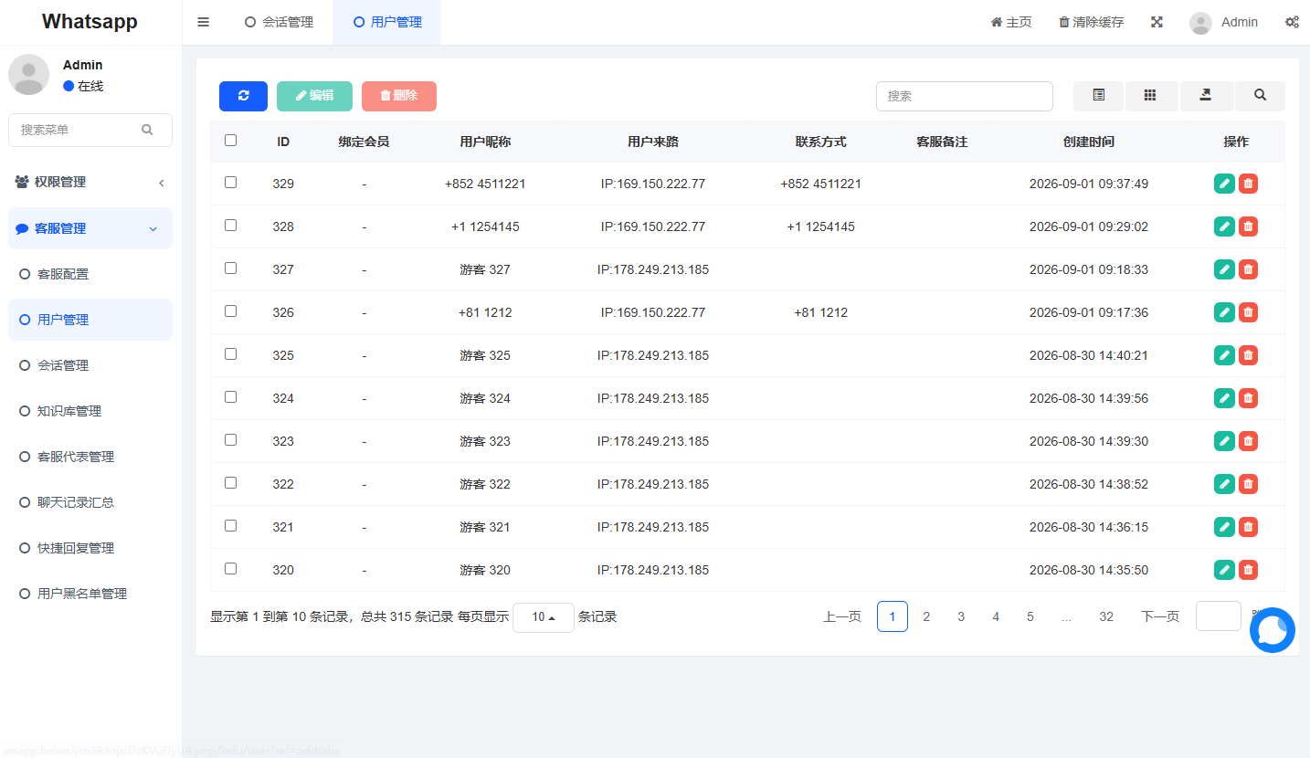This screenshot has height=758, width=1310.
Task: Click the export data icon
Action: pyautogui.click(x=1206, y=96)
